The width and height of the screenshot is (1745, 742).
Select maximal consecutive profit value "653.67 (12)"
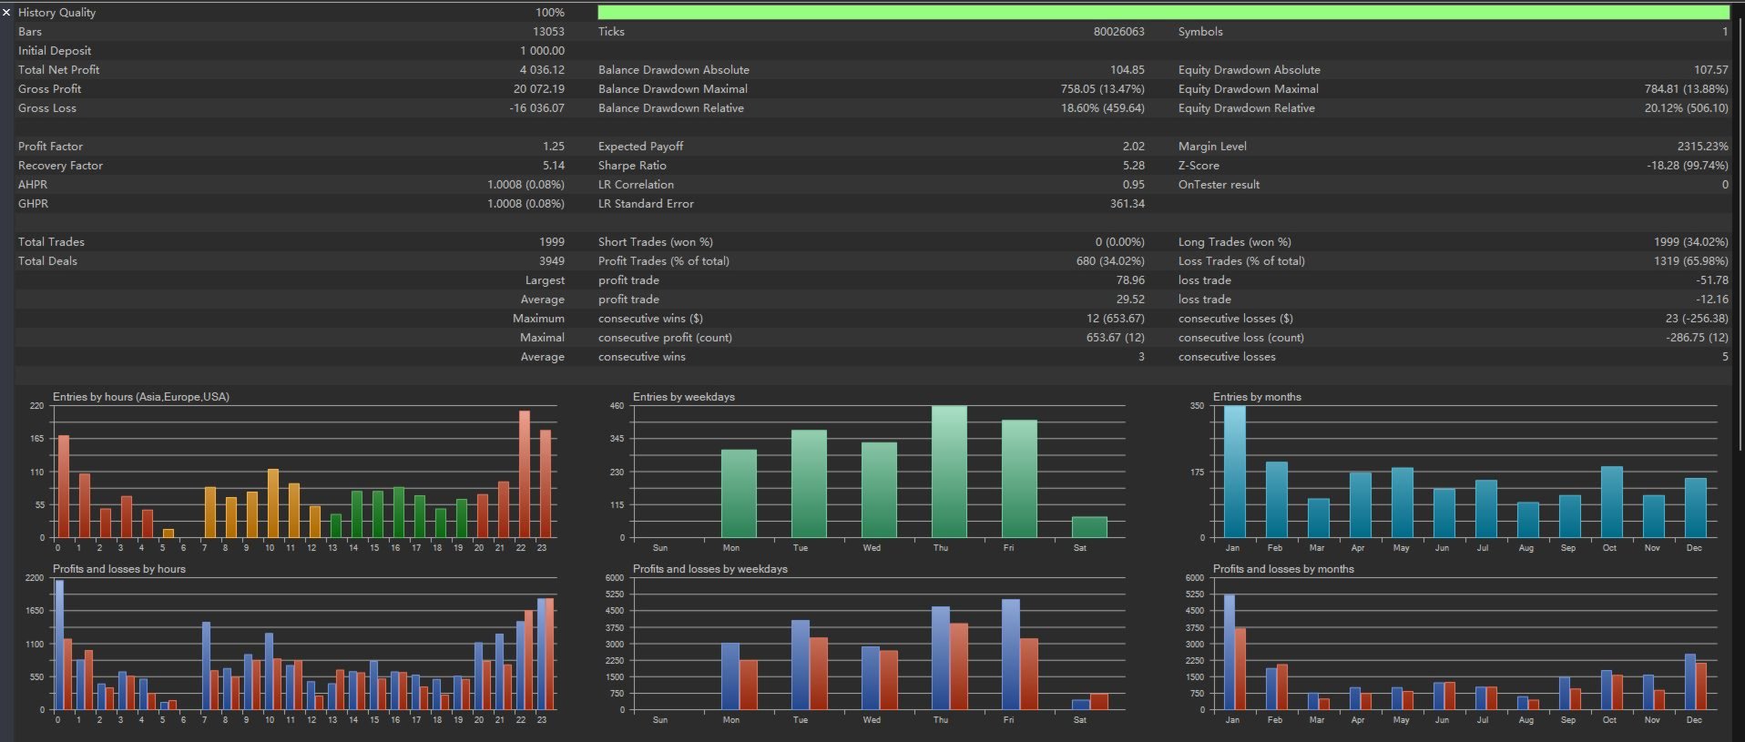click(x=1116, y=338)
